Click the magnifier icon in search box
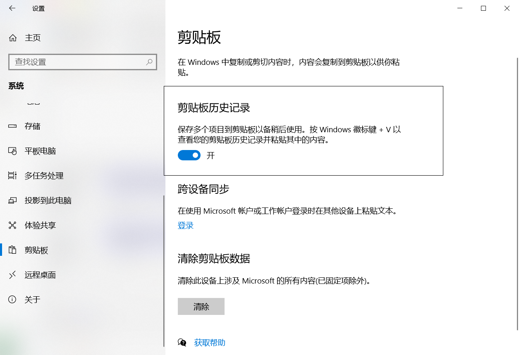The width and height of the screenshot is (519, 355). click(x=149, y=62)
